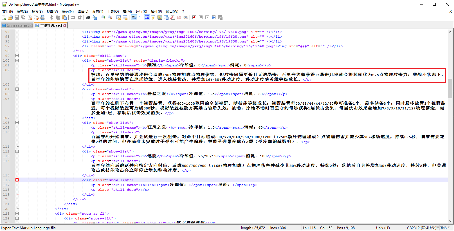
Task: Click the Save recorded macro icon
Action: 220,17
